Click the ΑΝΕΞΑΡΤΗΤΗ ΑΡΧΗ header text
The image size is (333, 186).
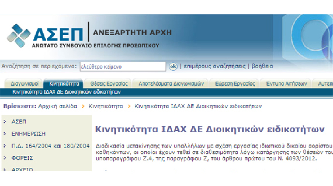132,33
